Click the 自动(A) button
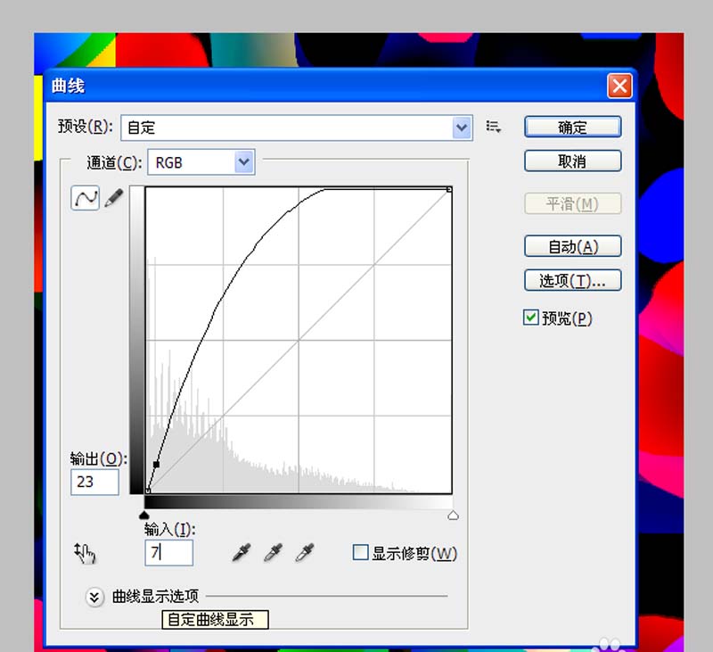The width and height of the screenshot is (713, 652). [572, 246]
